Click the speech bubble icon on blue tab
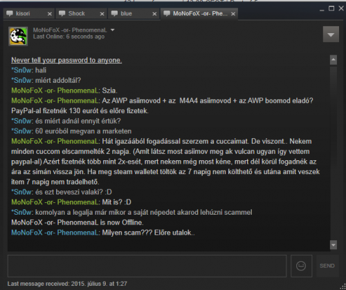 click(114, 13)
